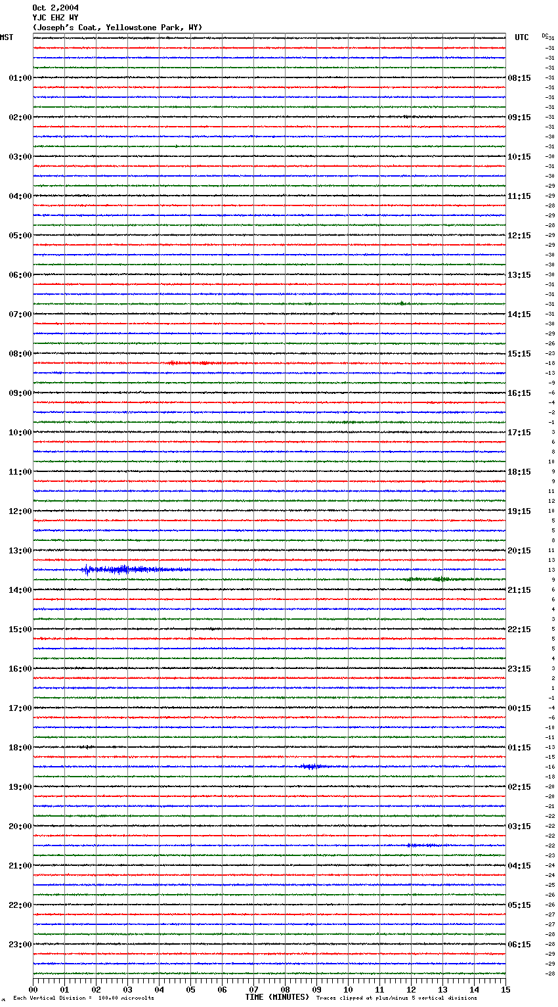Click the 20:15 UTC time label
This screenshot has height=1007, width=558.
click(x=519, y=551)
